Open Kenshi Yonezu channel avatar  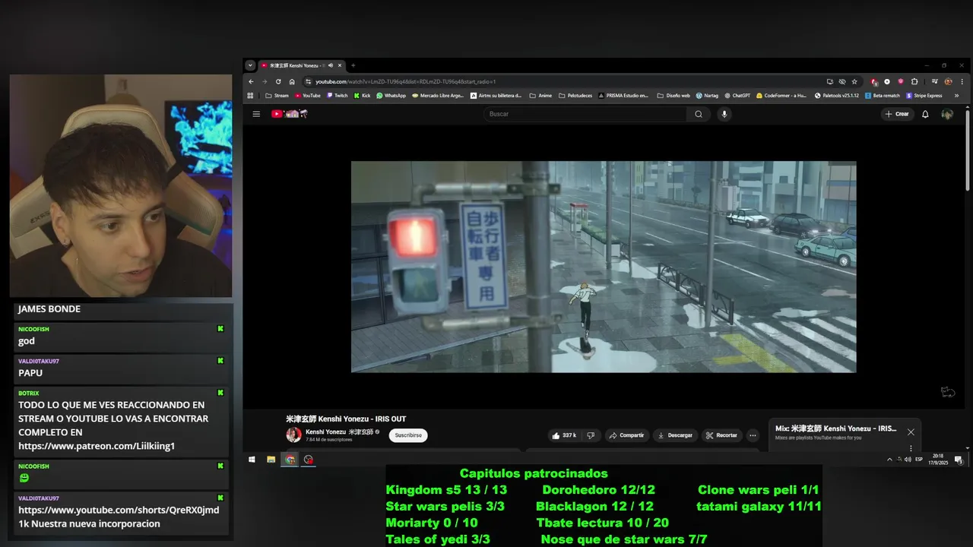coord(293,435)
